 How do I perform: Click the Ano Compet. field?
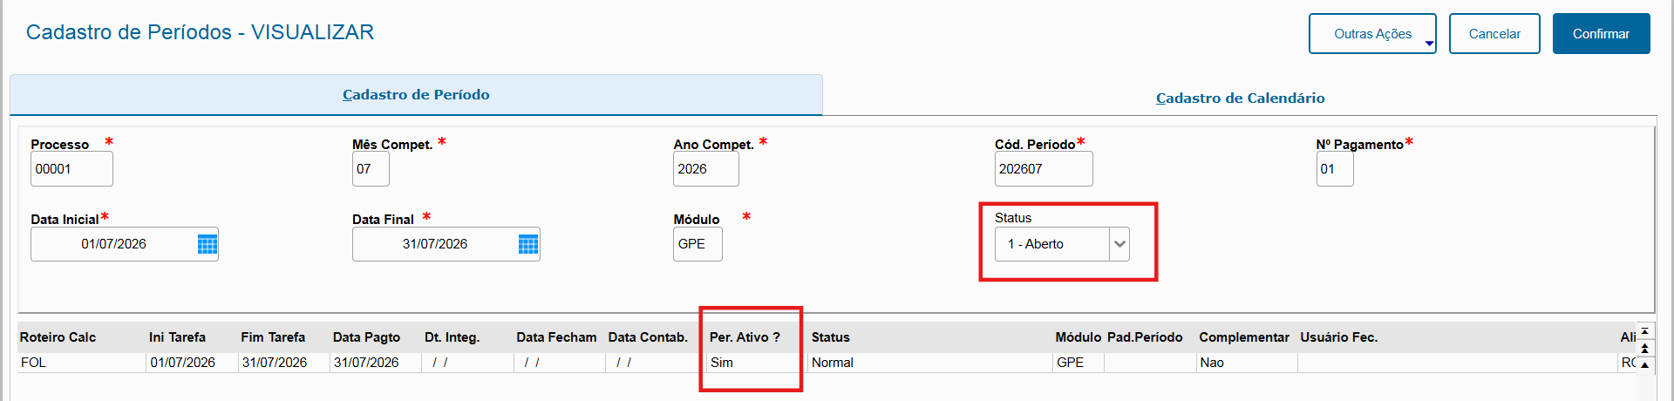click(x=705, y=169)
